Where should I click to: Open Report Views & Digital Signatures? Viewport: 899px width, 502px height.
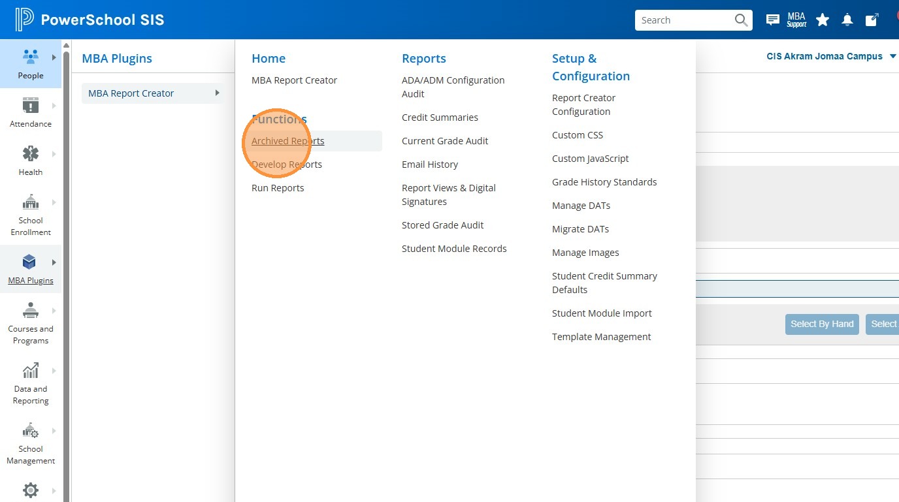(x=449, y=195)
